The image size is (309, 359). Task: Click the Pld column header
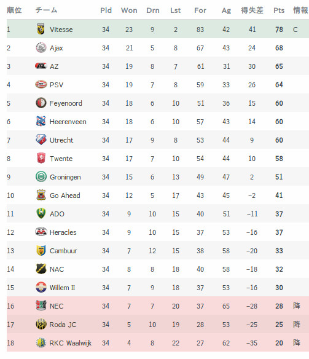click(106, 10)
